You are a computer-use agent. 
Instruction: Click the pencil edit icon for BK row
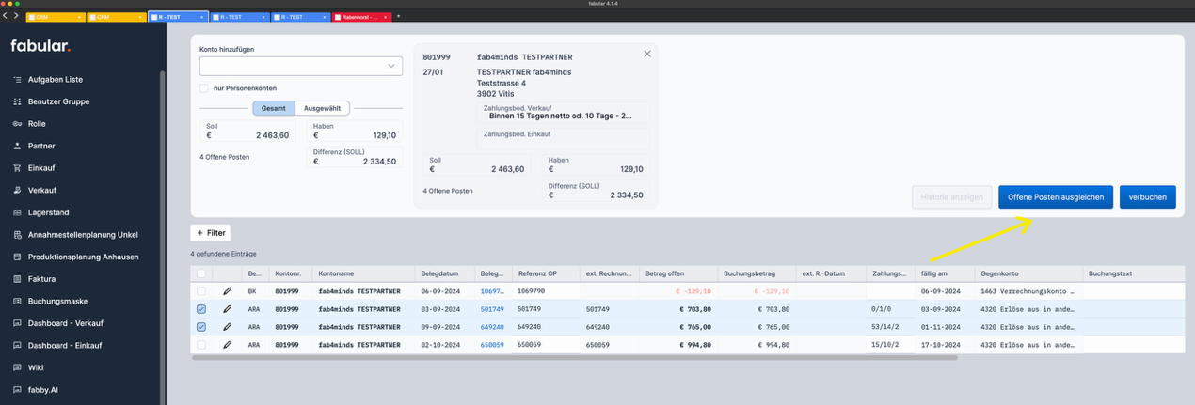[x=227, y=291]
